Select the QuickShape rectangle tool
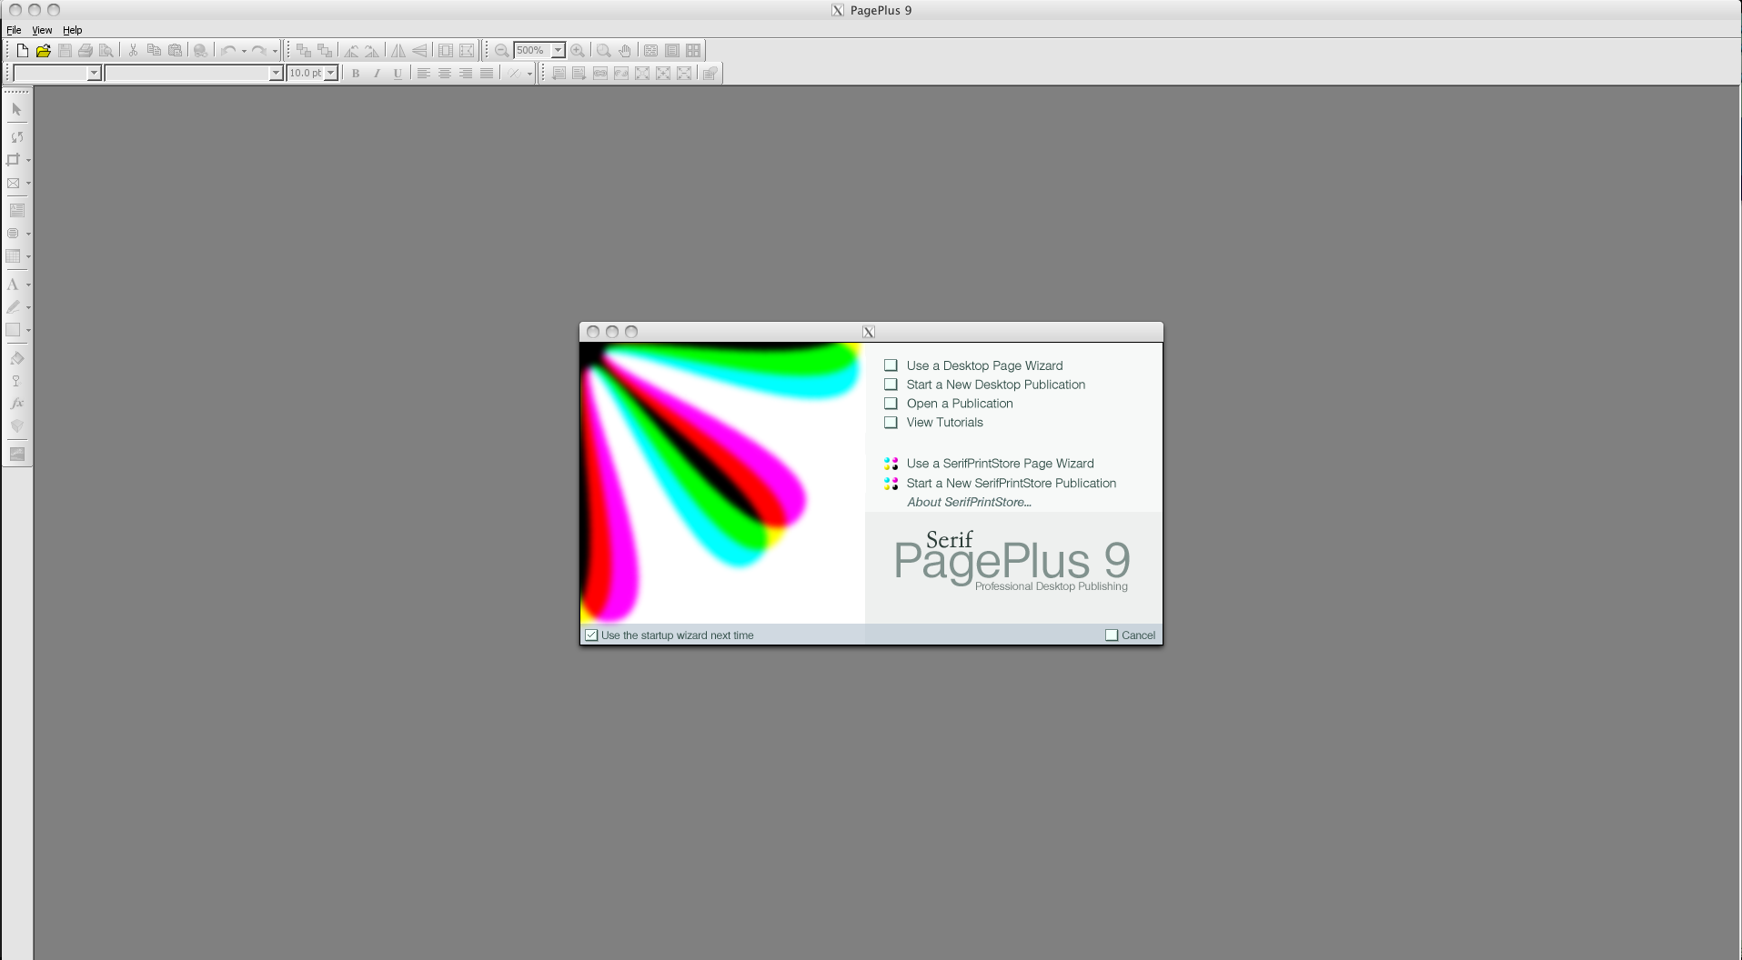Image resolution: width=1742 pixels, height=960 pixels. pos(14,330)
